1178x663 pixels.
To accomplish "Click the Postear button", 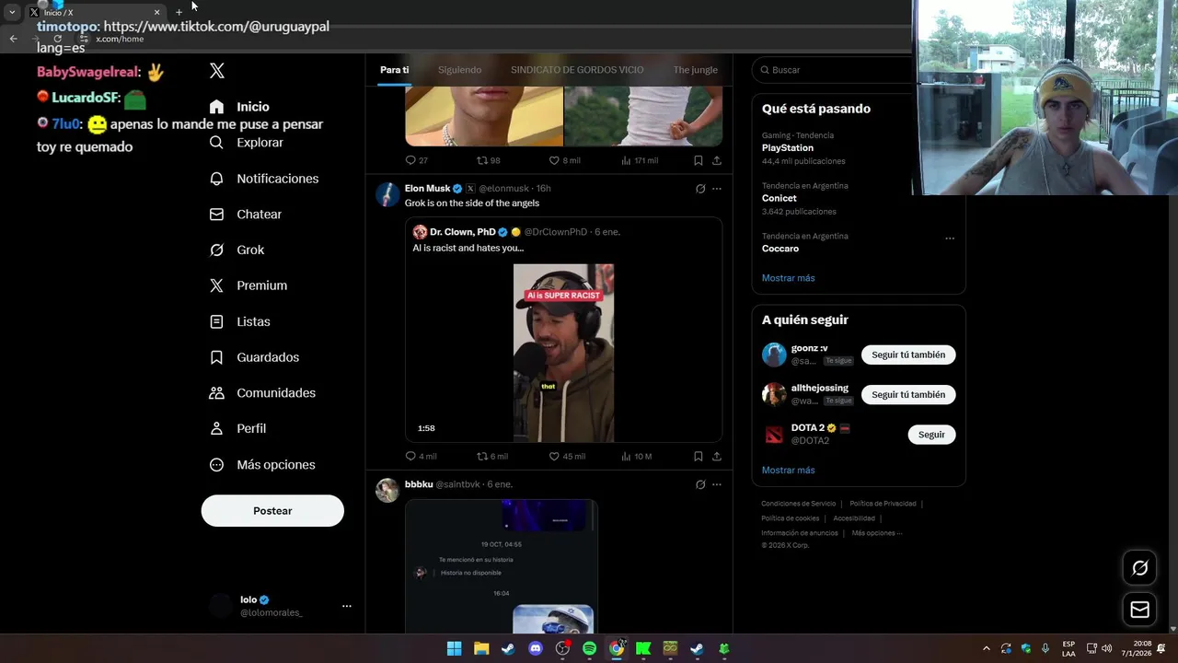I will 272,510.
